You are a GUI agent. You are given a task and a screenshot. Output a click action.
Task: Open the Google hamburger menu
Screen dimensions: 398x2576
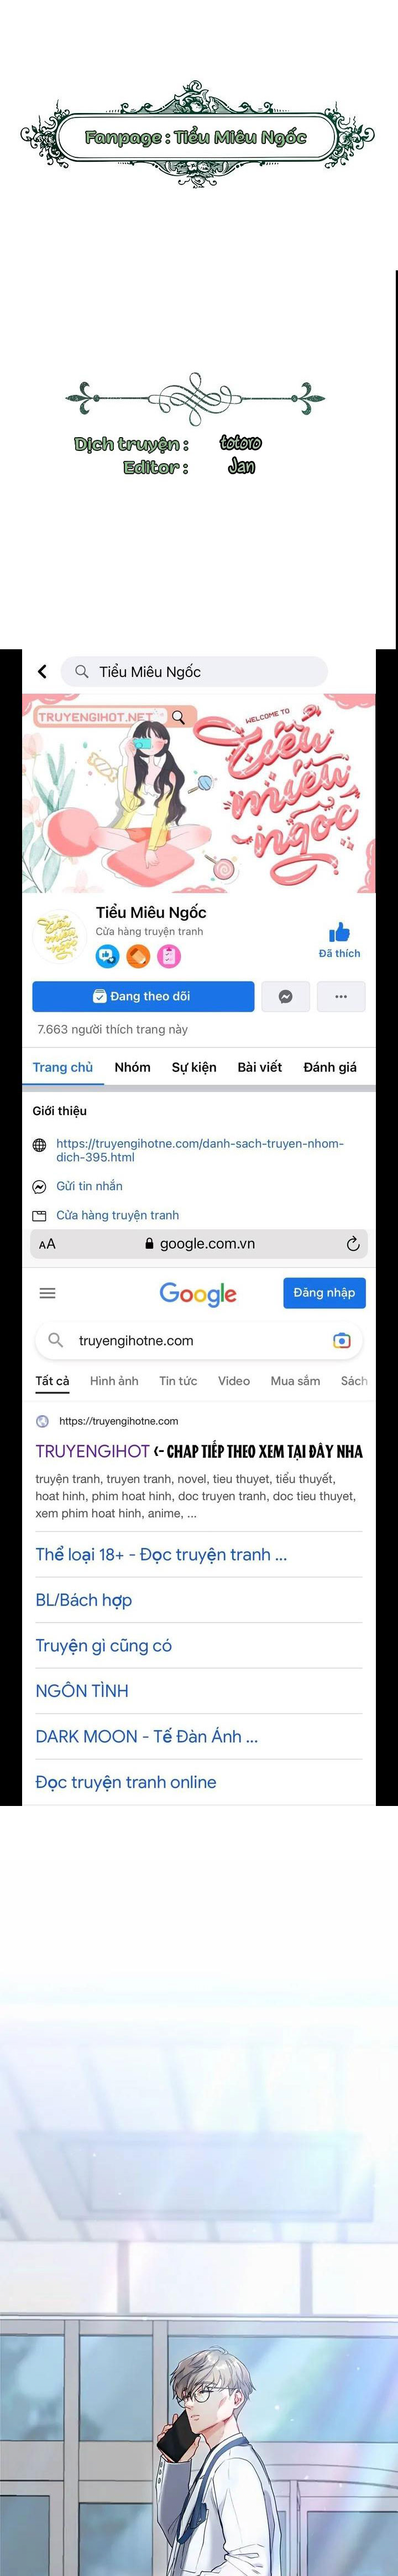tap(47, 1293)
